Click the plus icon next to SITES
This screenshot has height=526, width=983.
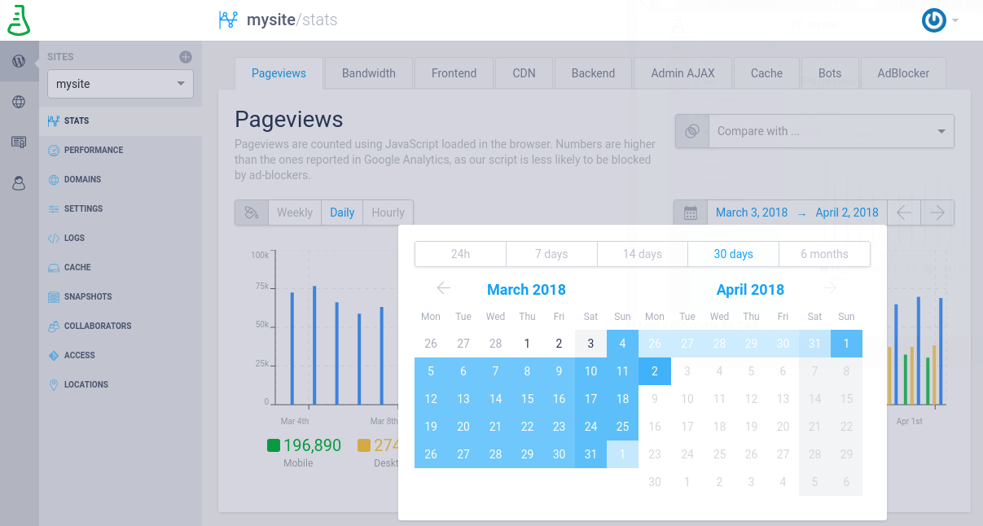186,56
